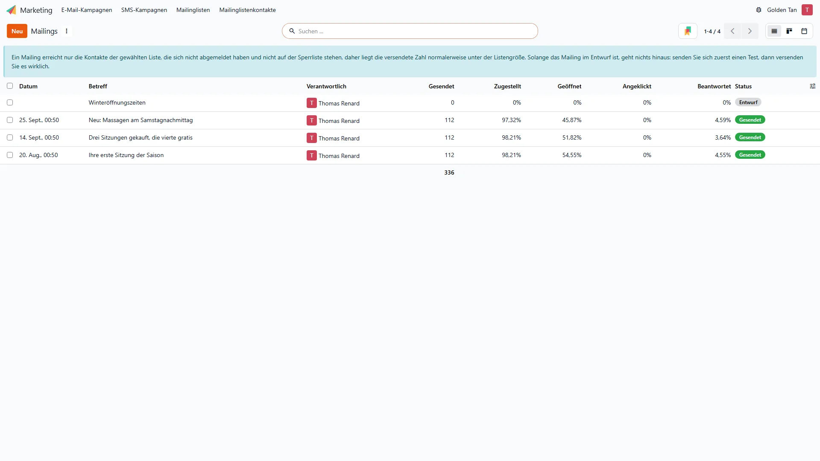
Task: Open Mailinglisten menu
Action: coord(193,10)
